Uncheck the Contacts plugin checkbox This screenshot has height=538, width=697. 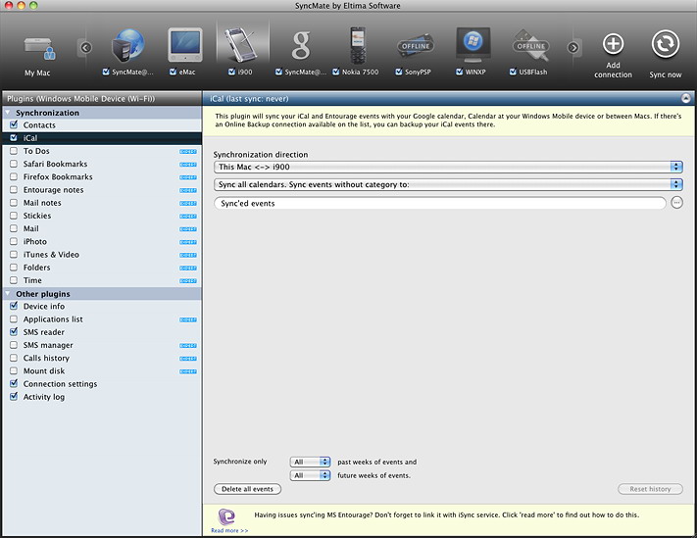pyautogui.click(x=14, y=124)
